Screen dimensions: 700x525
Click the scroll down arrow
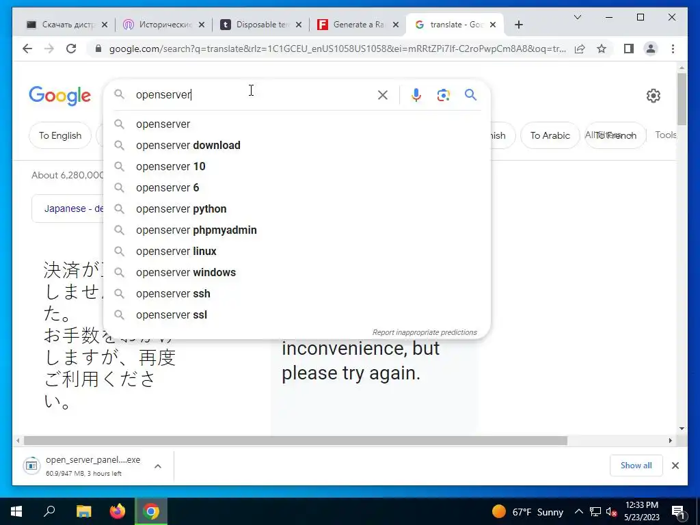coord(682,429)
